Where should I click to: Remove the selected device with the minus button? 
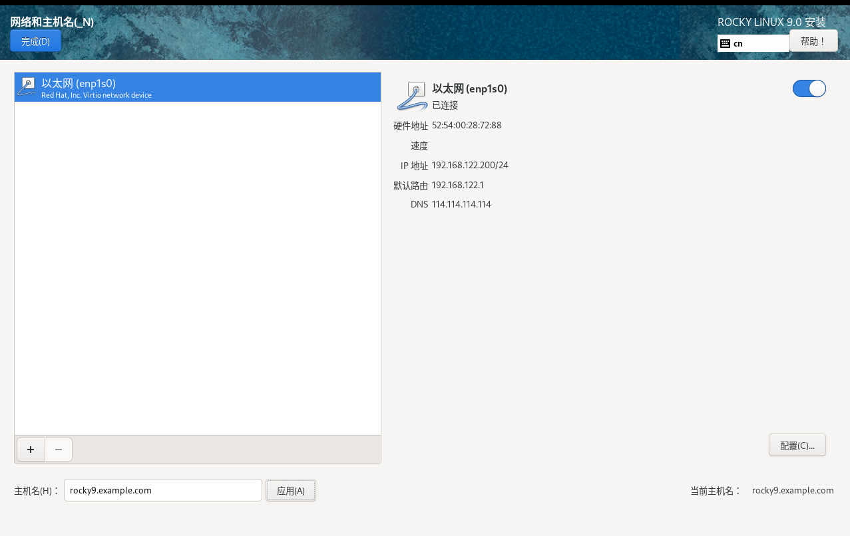[59, 450]
